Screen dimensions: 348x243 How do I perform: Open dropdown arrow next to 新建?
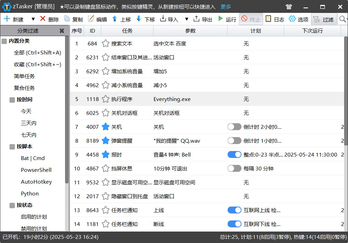[x=33, y=19]
